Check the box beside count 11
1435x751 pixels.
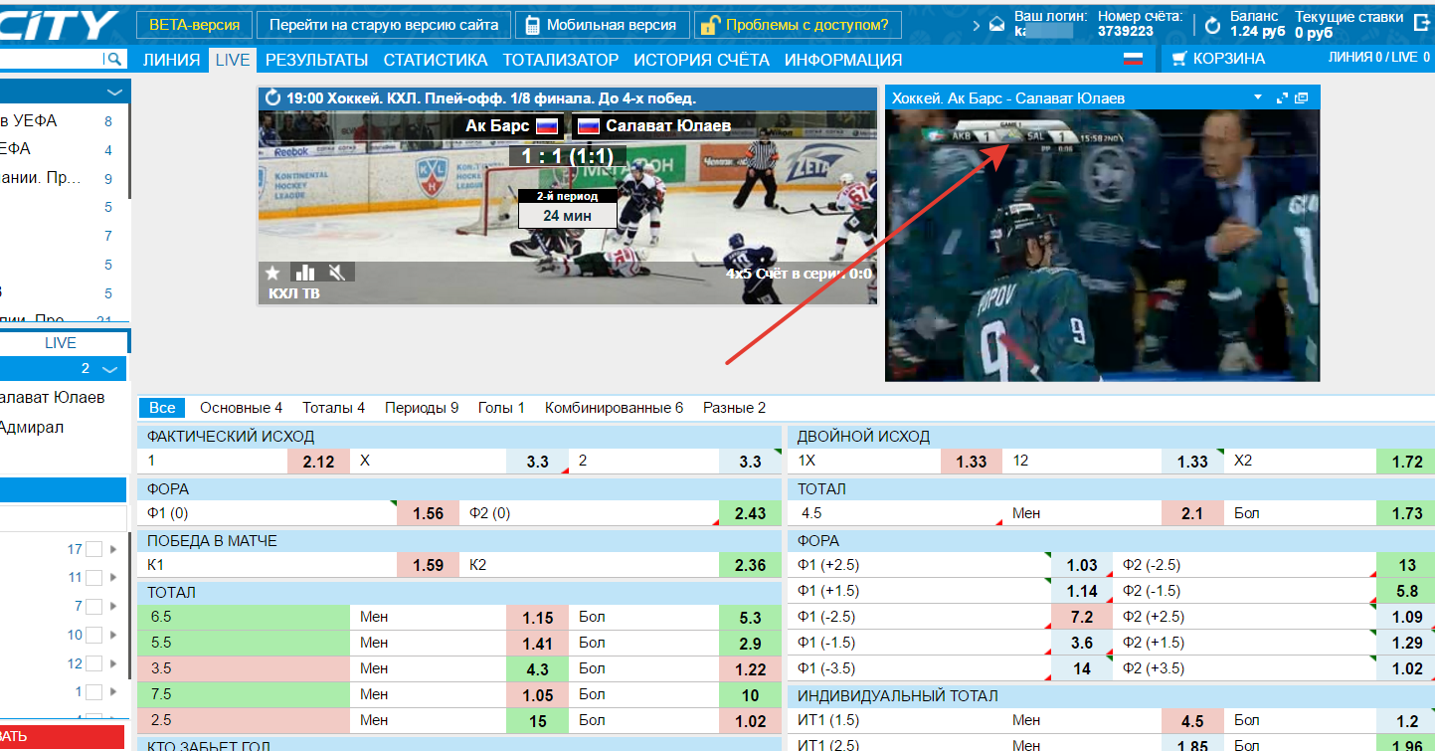94,578
